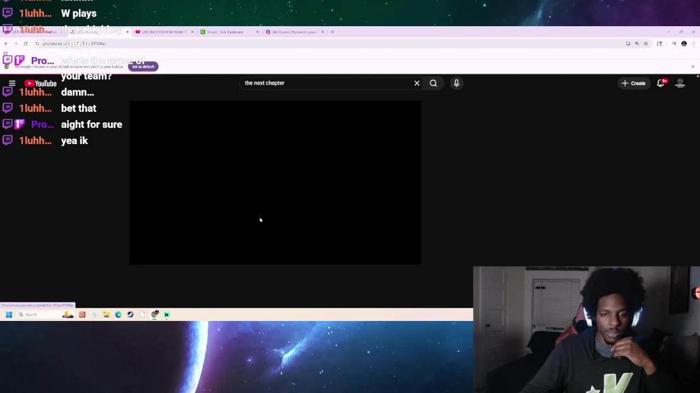700x393 pixels.
Task: Go to the YouTube home logo
Action: [40, 84]
